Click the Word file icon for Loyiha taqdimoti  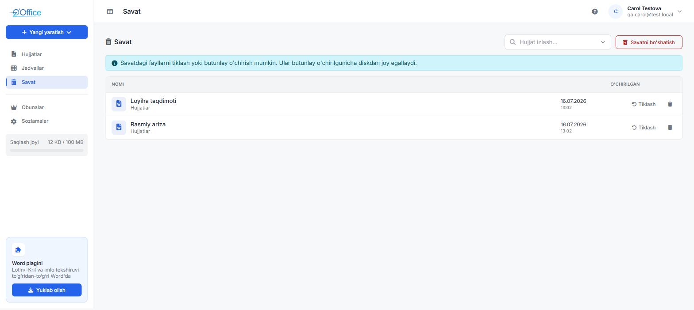tap(119, 104)
